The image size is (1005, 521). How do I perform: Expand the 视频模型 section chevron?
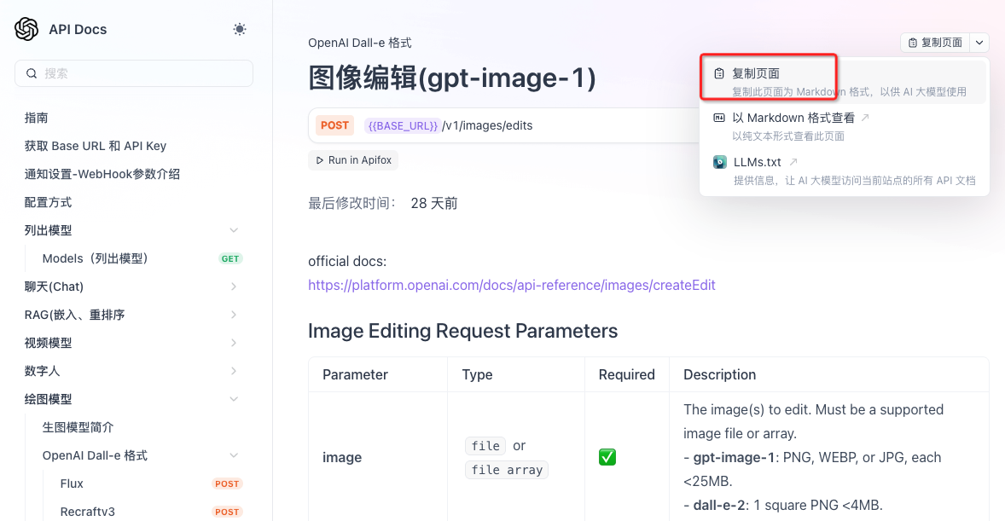(x=234, y=343)
